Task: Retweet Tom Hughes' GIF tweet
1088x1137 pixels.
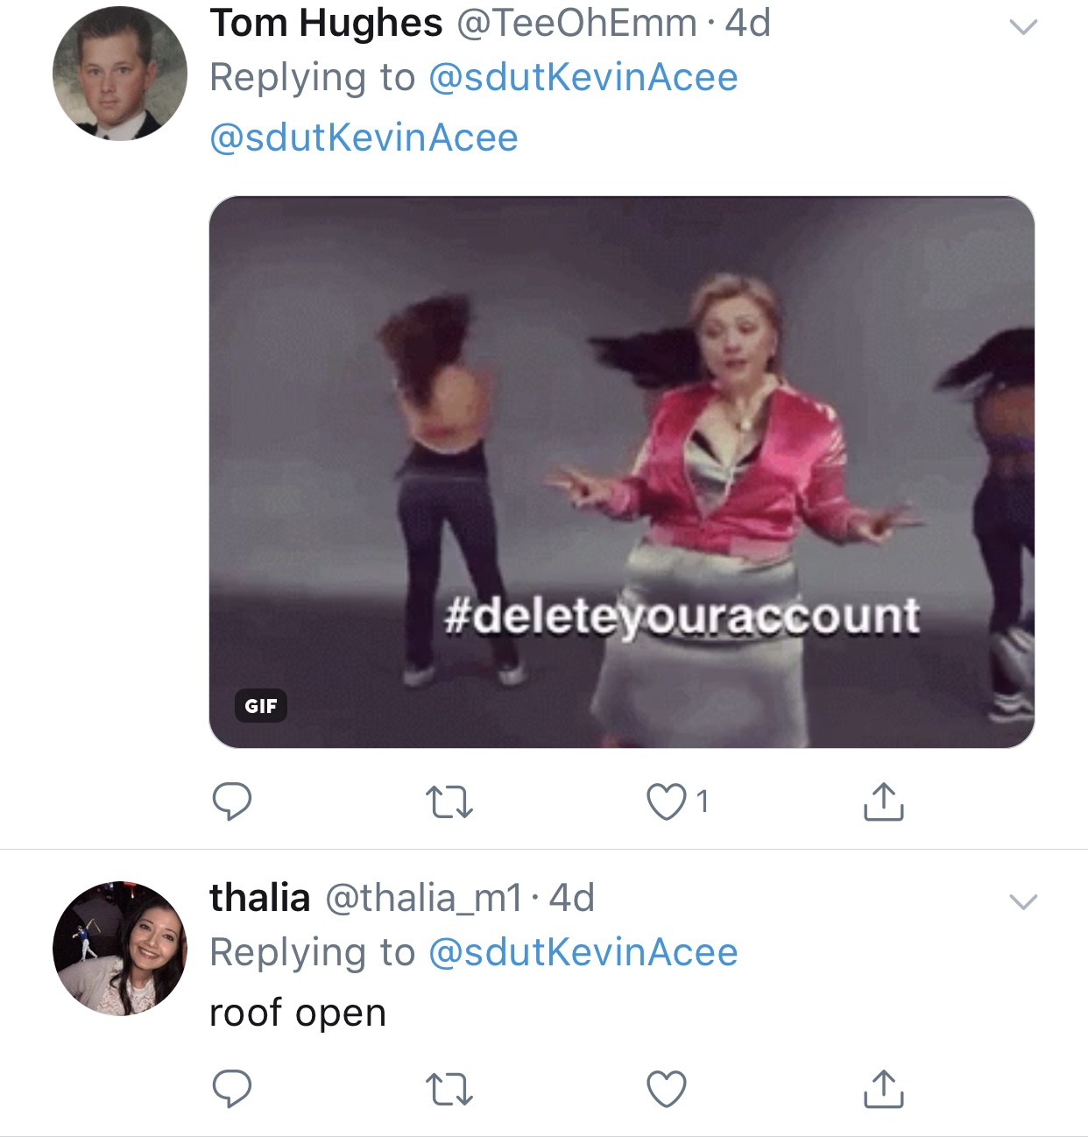Action: (449, 801)
